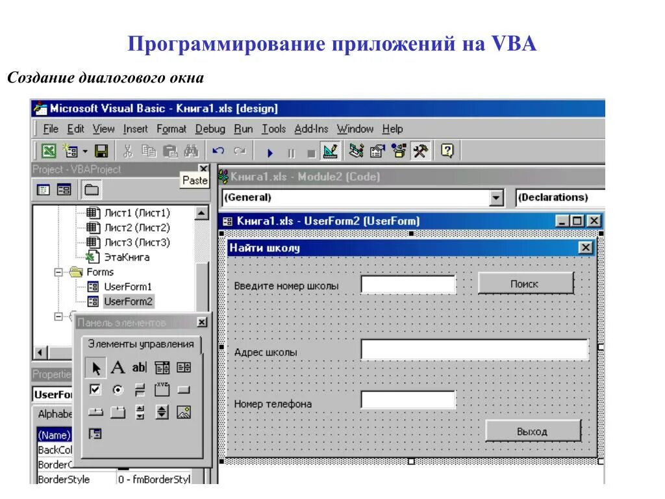
Task: Select the Frame tool in toolbox
Action: pos(162,390)
